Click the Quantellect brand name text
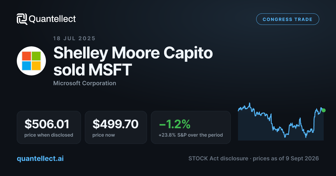Image resolution: width=336 pixels, height=176 pixels. [52, 19]
